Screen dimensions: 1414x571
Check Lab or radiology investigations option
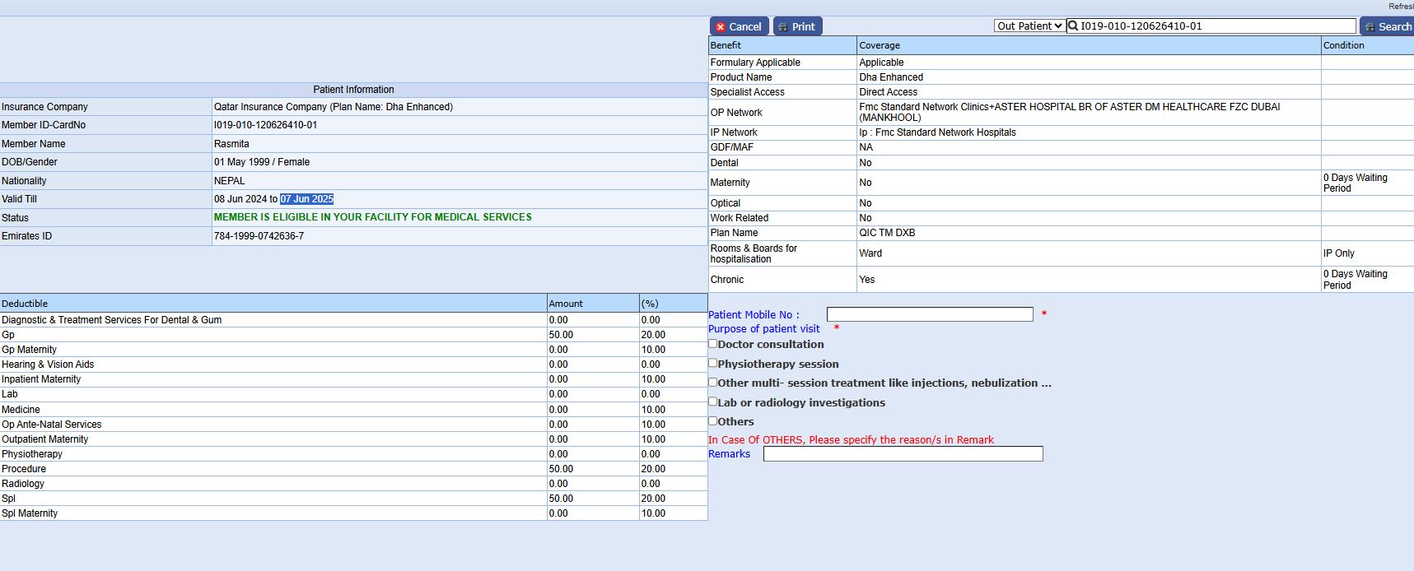(713, 402)
